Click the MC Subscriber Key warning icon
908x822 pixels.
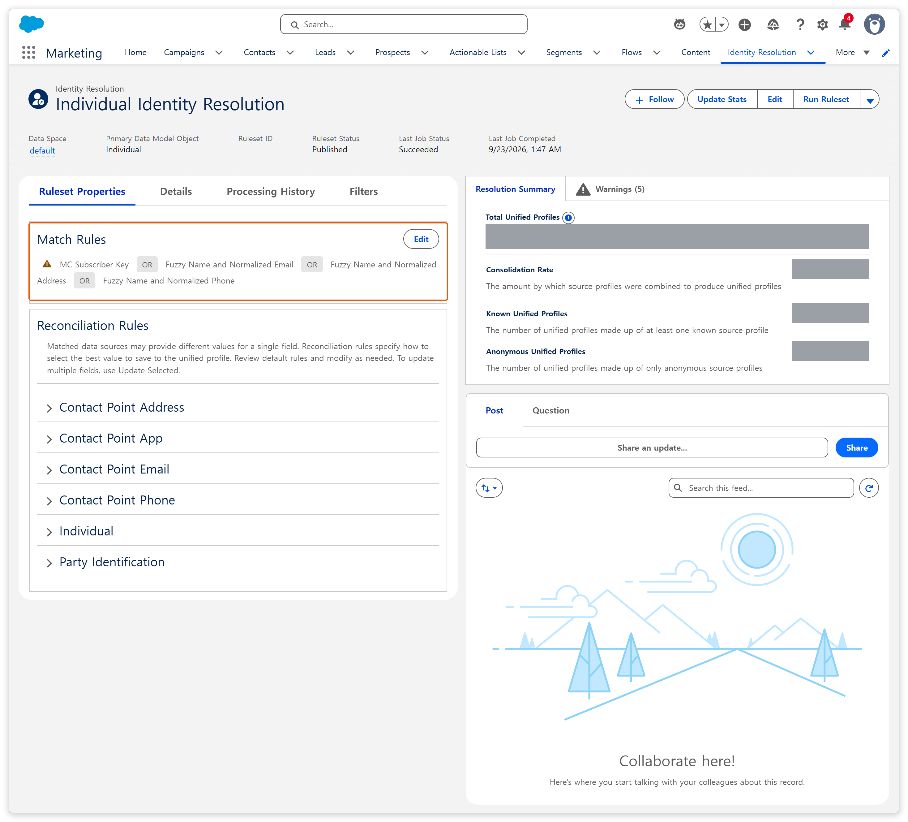(x=47, y=264)
